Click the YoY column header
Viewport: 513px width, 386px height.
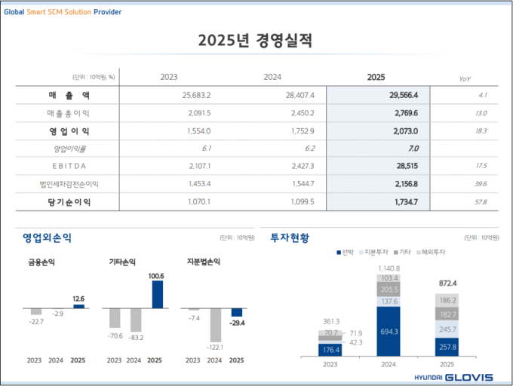(465, 78)
